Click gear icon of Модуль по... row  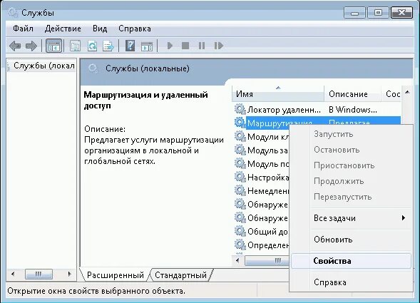(240, 163)
